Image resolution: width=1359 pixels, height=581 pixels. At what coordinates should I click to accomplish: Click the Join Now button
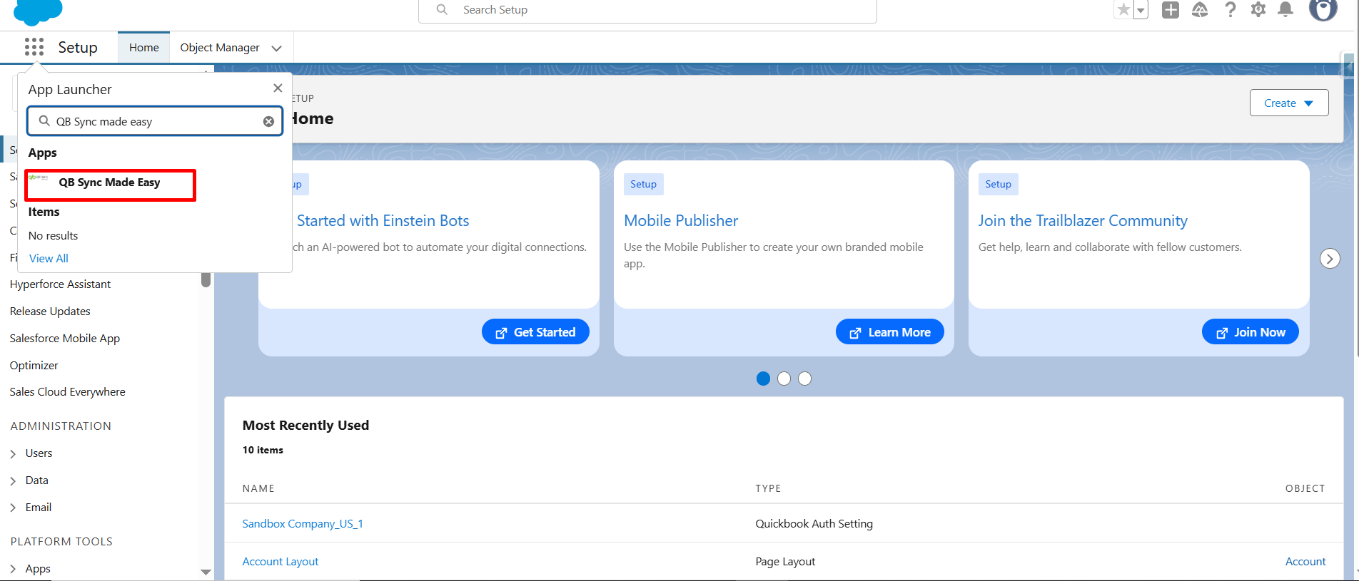click(1251, 332)
